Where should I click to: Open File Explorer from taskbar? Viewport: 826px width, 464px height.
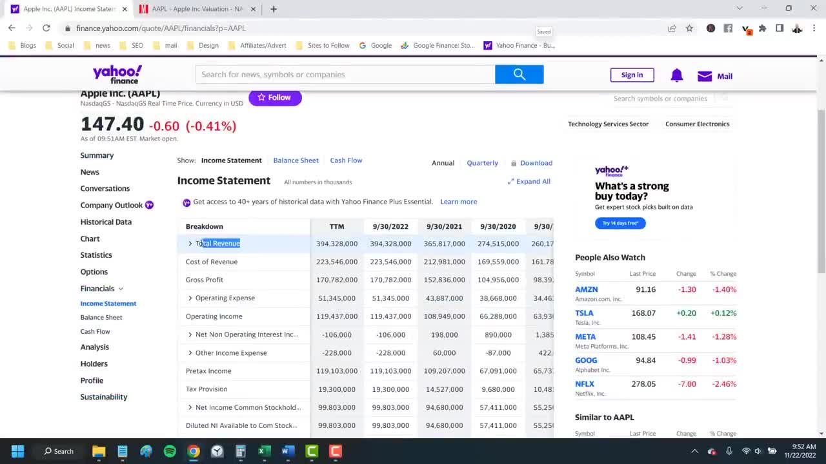pos(99,451)
